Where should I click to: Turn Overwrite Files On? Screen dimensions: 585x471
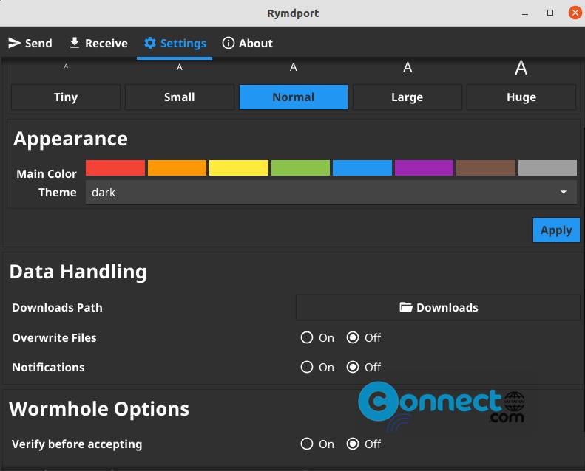click(x=307, y=337)
